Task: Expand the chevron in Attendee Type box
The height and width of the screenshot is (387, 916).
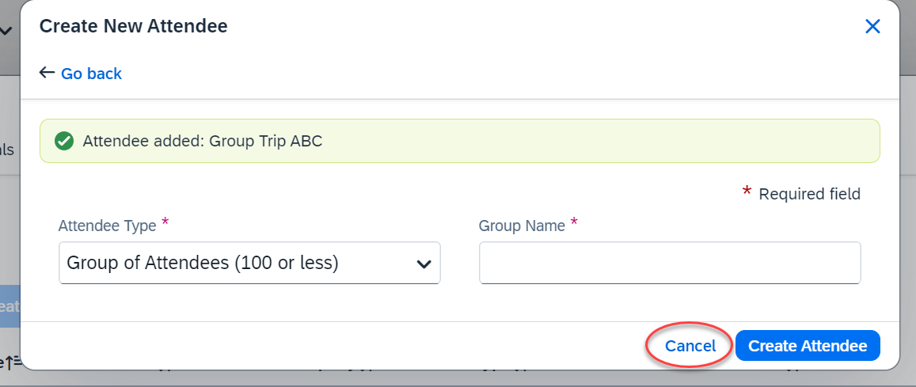Action: point(424,264)
